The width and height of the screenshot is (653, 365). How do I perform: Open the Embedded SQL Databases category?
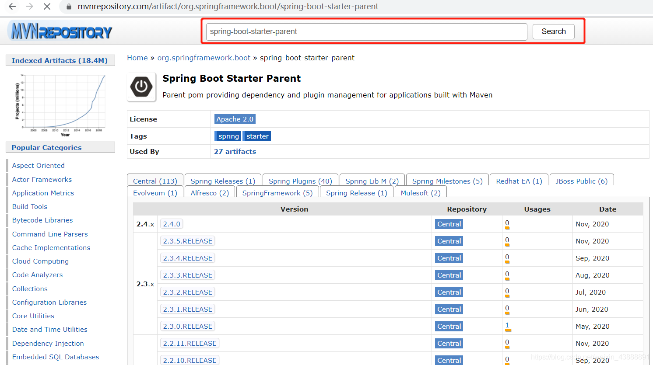point(56,357)
